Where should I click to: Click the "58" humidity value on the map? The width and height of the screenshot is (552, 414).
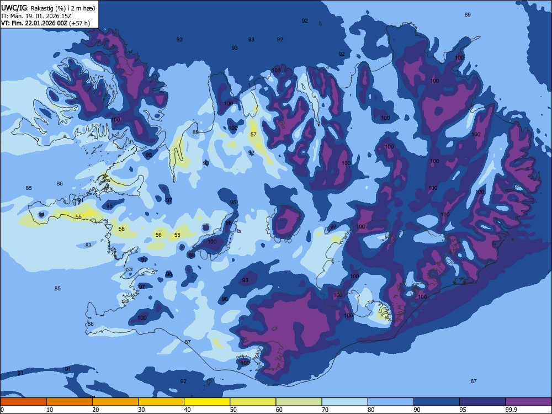121,229
